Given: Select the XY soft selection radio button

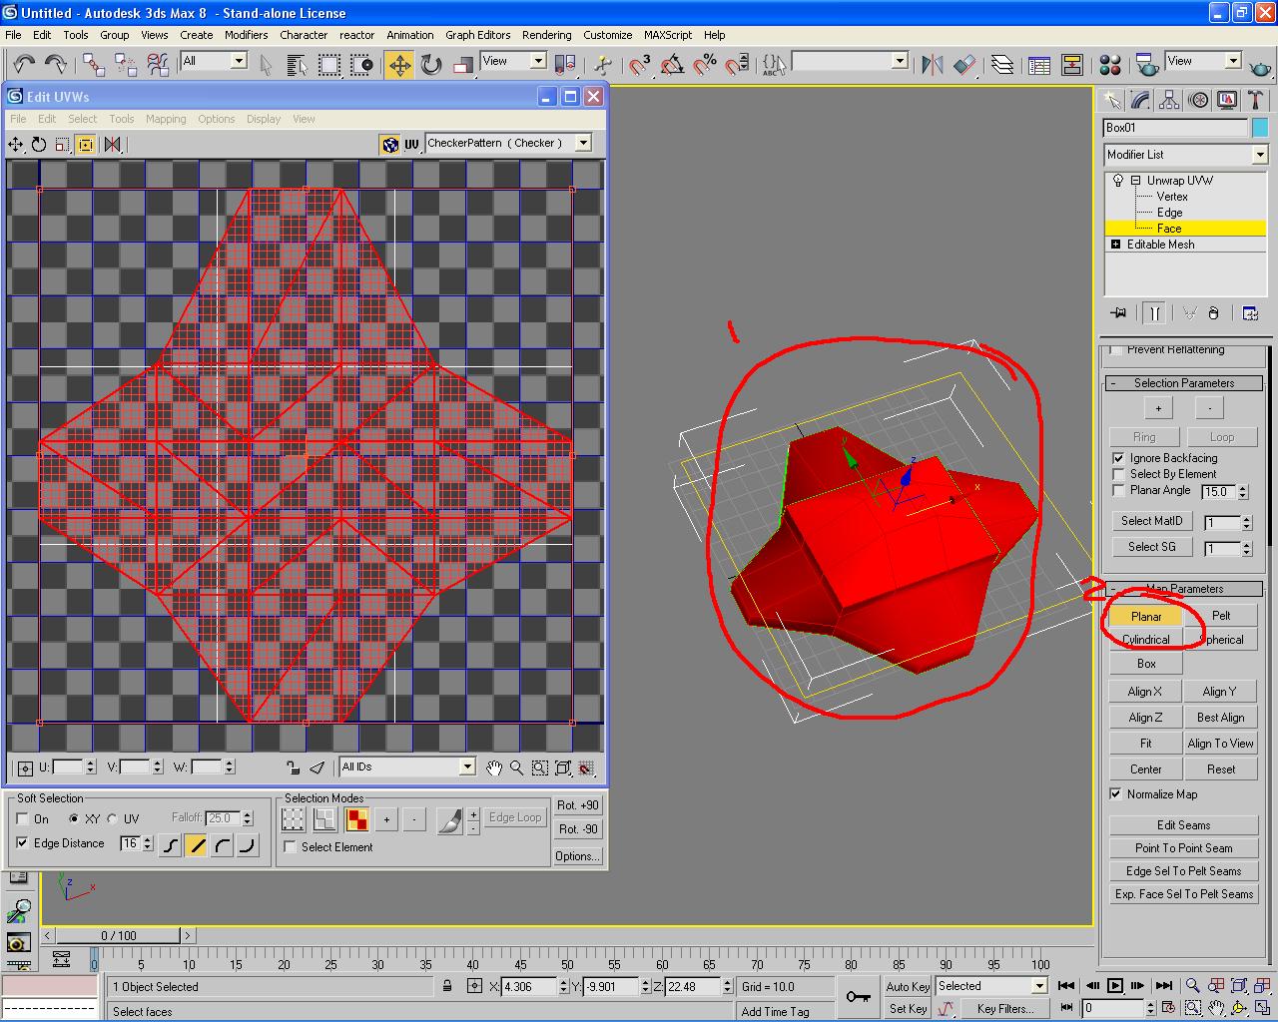Looking at the screenshot, I should coord(73,819).
